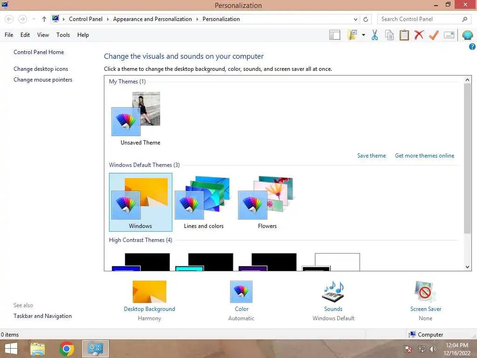The height and width of the screenshot is (358, 477).
Task: Go to Control Panel Home
Action: pos(39,52)
